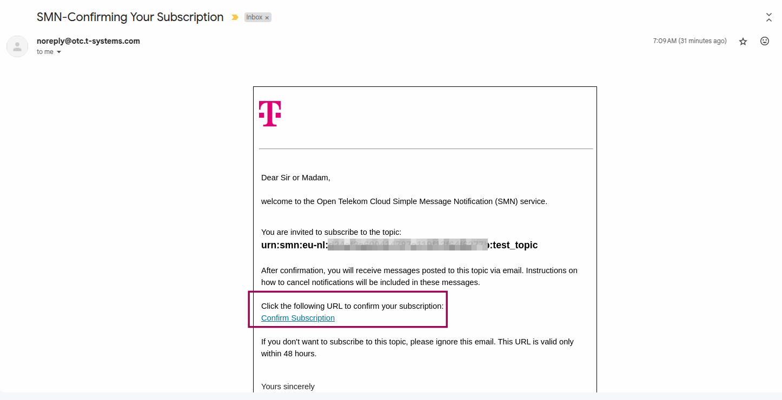Click the "SMN-Confirming Your Subscription" subject
The height and width of the screenshot is (400, 782).
point(130,17)
